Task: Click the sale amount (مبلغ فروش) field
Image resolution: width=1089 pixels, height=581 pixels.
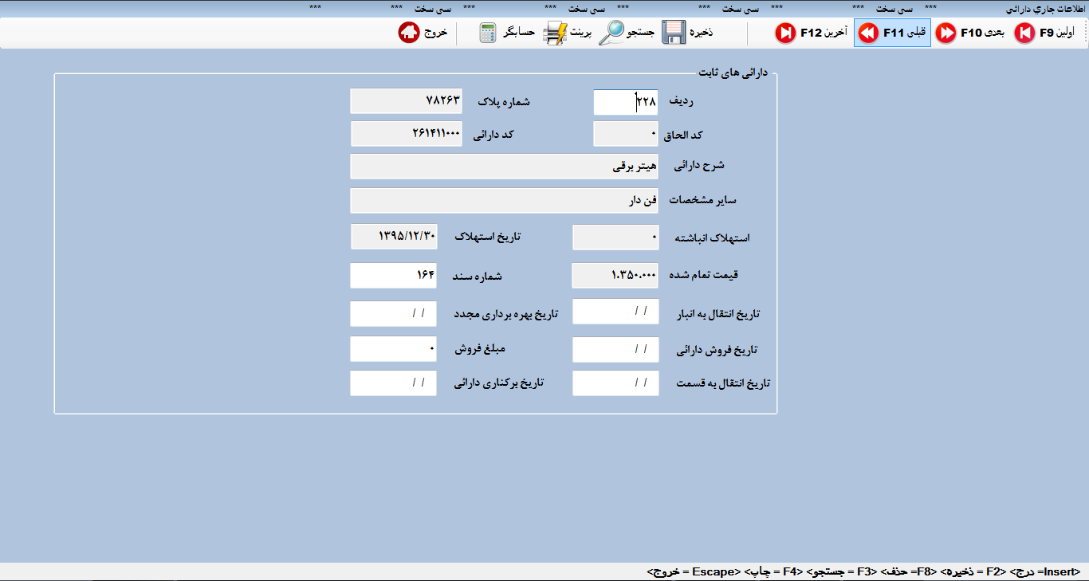Action: click(393, 349)
